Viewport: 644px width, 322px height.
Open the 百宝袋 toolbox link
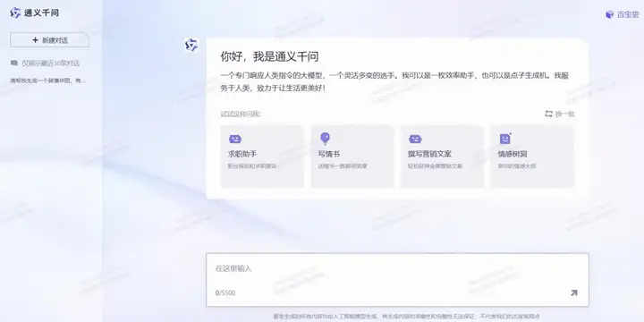coord(623,14)
